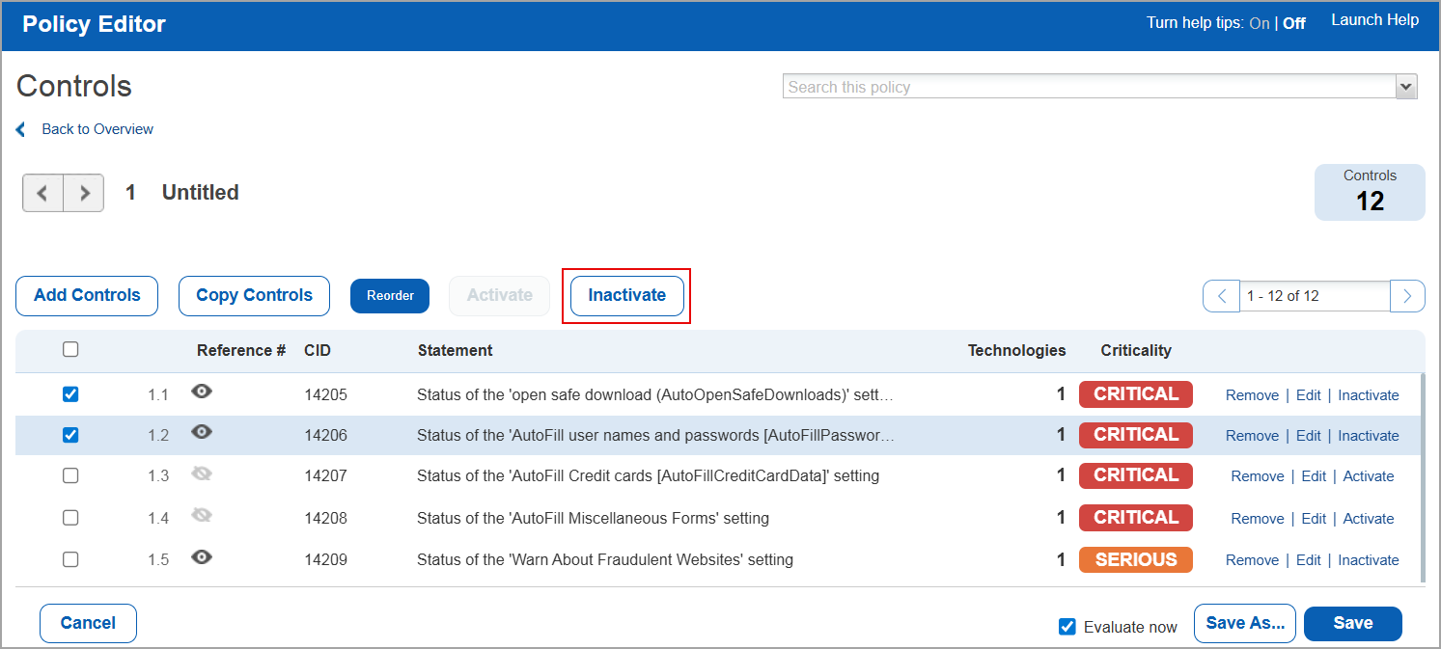This screenshot has width=1441, height=649.
Task: Click Save As to save a copy
Action: click(1244, 623)
